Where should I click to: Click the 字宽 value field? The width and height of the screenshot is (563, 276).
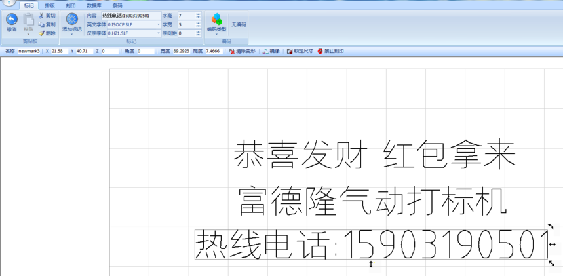pos(187,24)
